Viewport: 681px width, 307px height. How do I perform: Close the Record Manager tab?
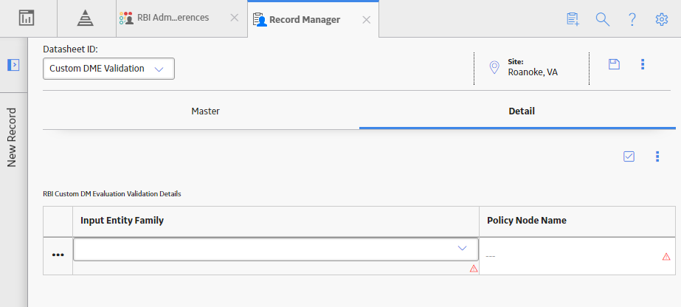click(x=367, y=19)
